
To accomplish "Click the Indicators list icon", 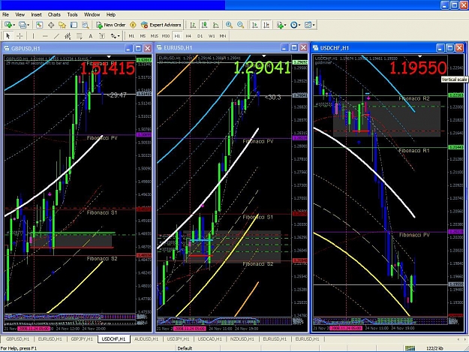I will click(280, 25).
